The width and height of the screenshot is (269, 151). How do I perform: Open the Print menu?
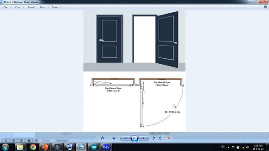(x=18, y=7)
